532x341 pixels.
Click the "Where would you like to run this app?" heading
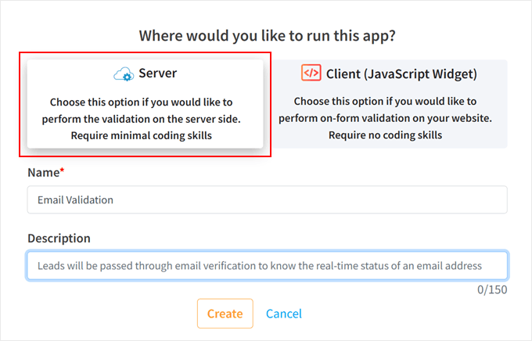(268, 36)
